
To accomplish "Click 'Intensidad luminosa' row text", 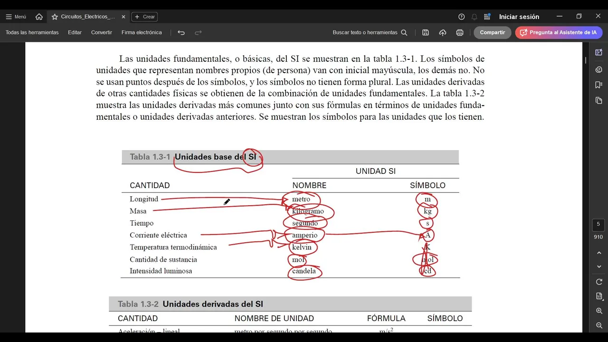I will coord(161,271).
